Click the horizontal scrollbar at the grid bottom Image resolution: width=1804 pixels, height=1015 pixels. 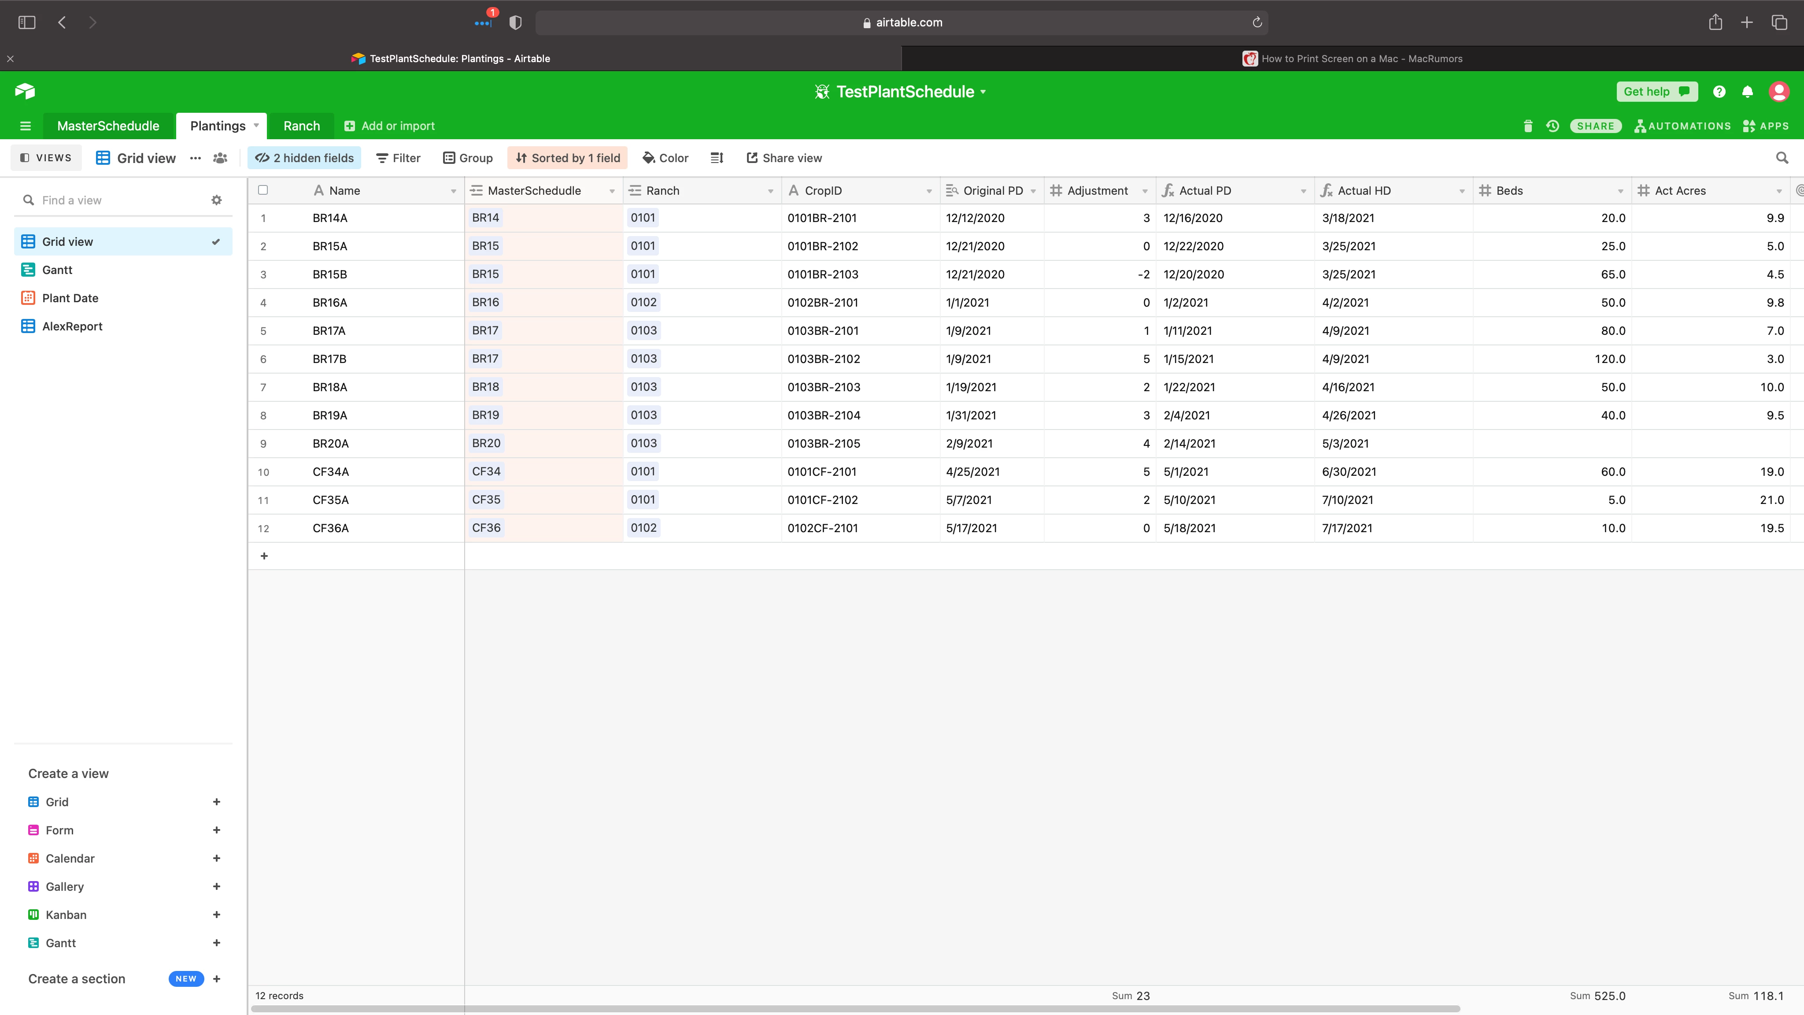(856, 1009)
